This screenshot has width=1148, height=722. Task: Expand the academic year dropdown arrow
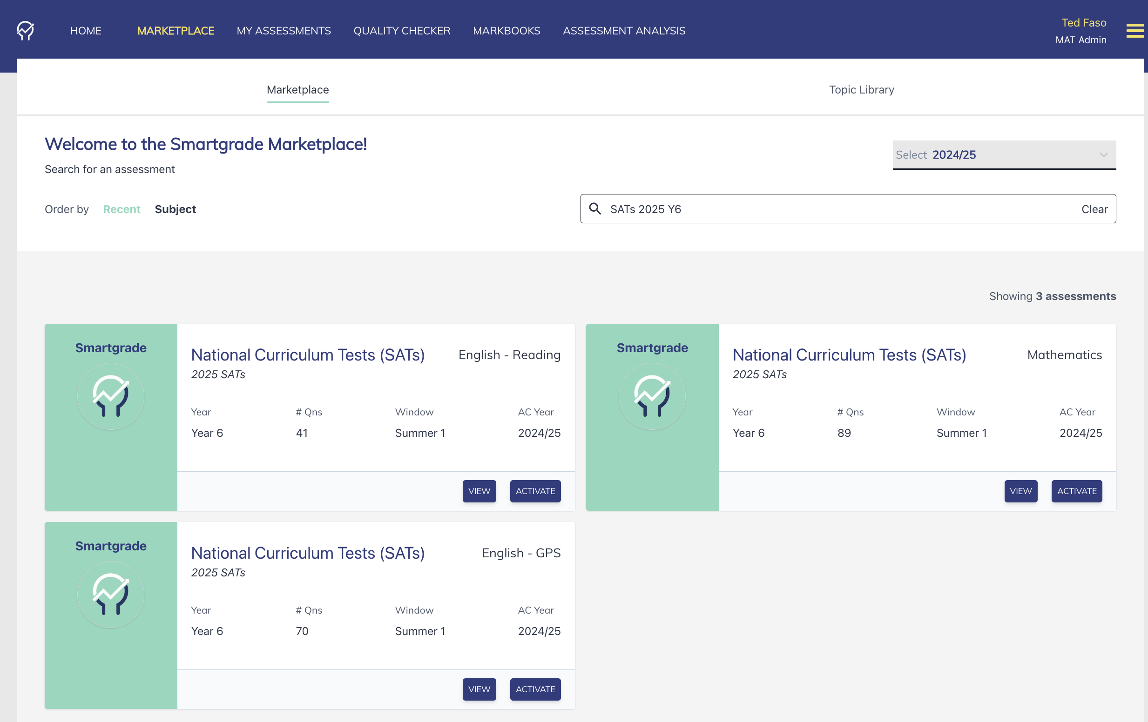1103,154
